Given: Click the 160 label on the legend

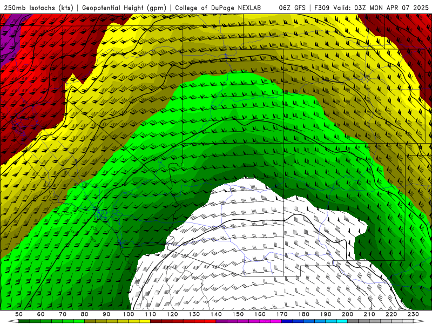Looking at the screenshot, I should (260, 314).
